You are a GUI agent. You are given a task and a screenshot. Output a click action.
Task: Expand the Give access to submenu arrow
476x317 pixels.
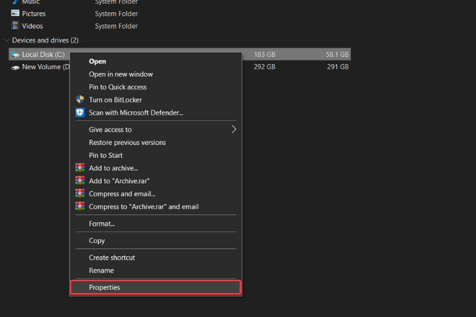click(234, 129)
